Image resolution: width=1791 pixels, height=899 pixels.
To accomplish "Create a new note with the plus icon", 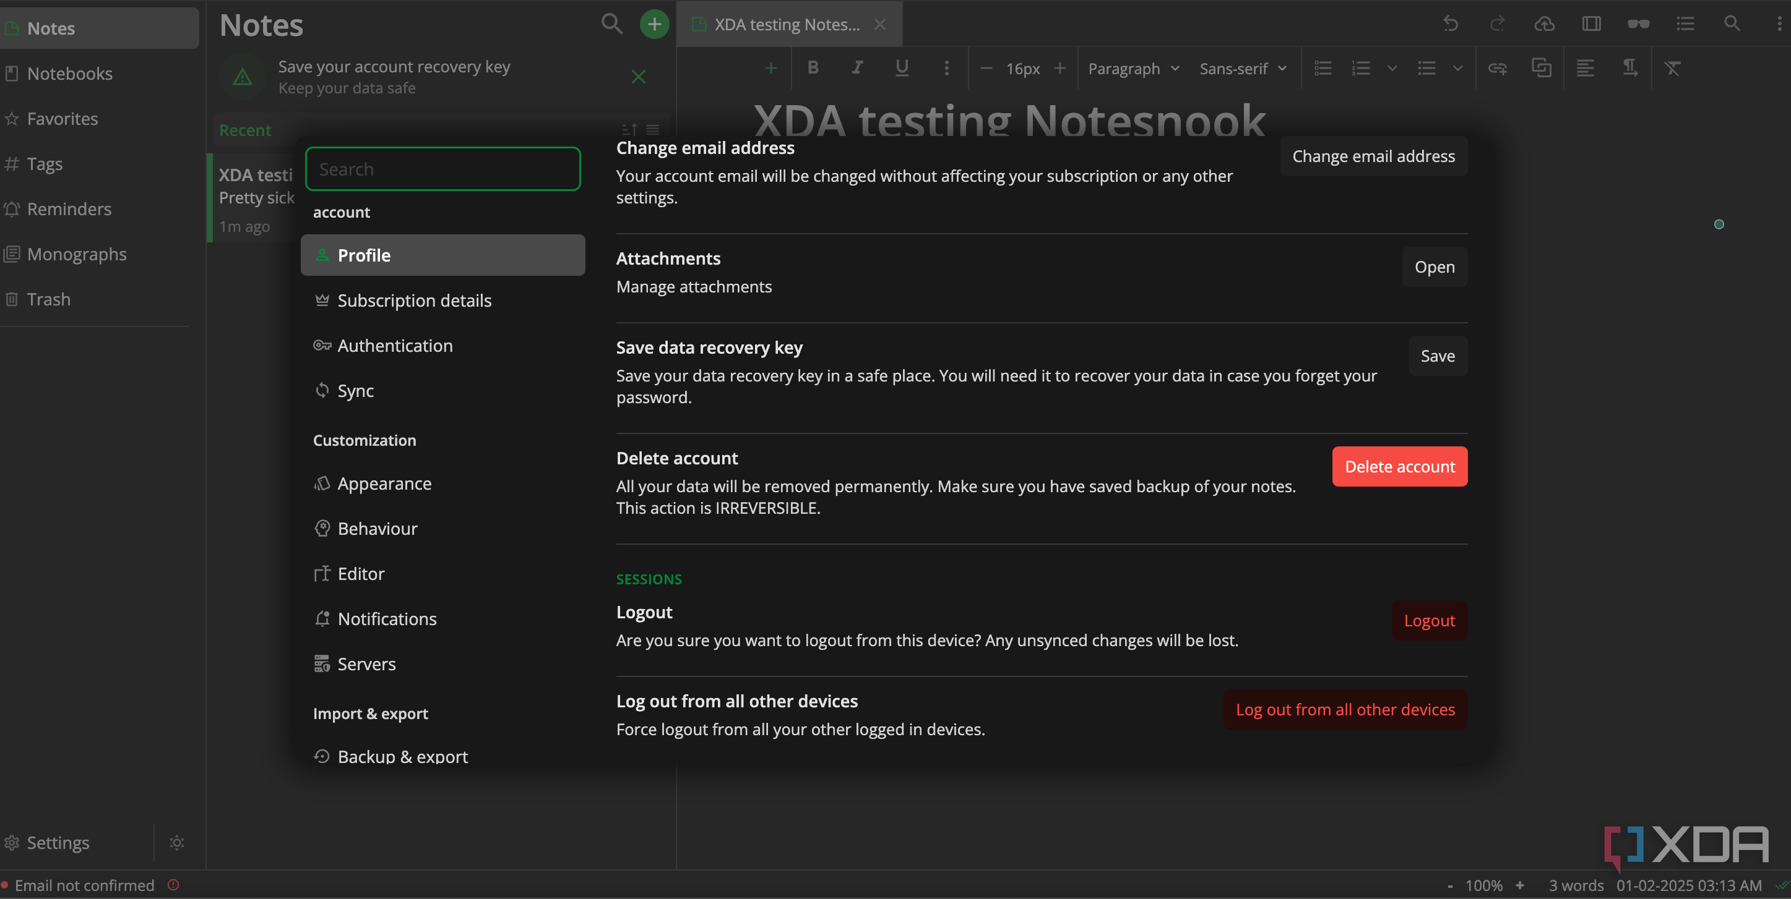I will 653,23.
